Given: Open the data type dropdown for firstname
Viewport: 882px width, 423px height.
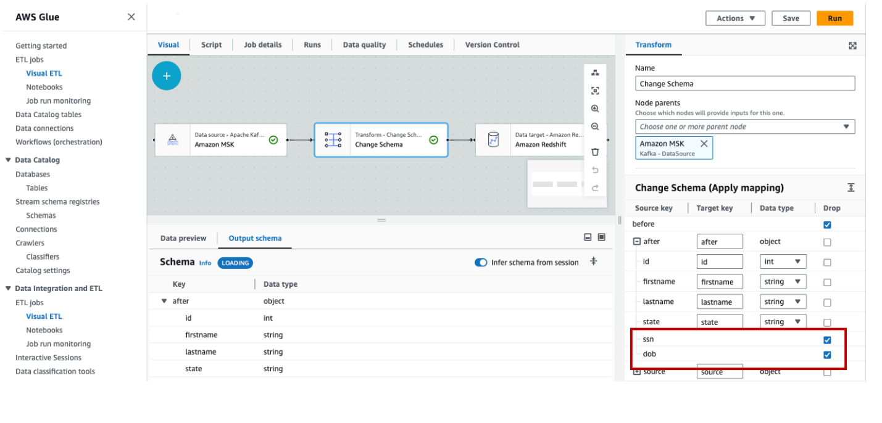Looking at the screenshot, I should tap(783, 282).
